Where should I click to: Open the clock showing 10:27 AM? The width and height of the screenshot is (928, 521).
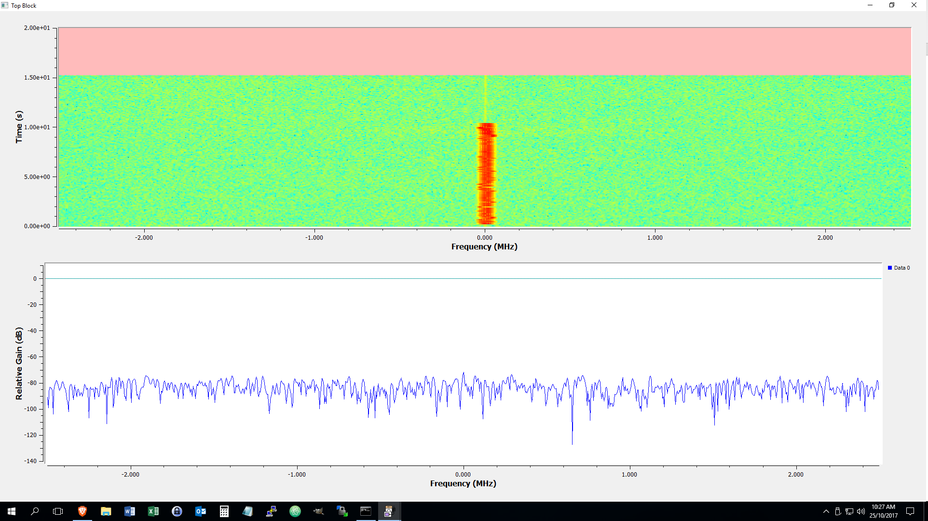(884, 511)
